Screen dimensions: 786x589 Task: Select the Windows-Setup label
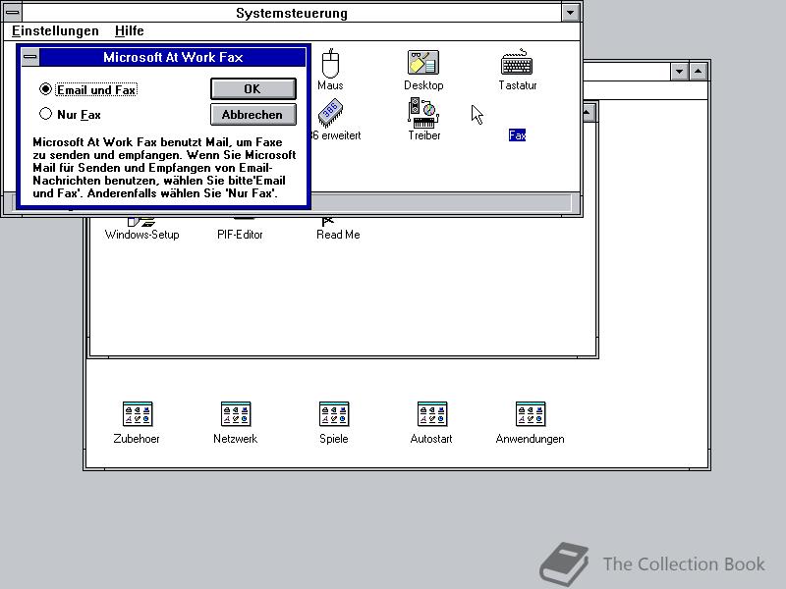tap(141, 235)
